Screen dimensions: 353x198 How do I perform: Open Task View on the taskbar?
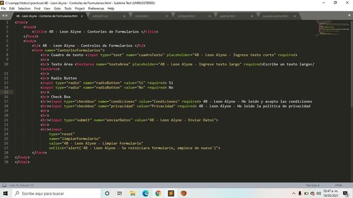[x=120, y=193]
